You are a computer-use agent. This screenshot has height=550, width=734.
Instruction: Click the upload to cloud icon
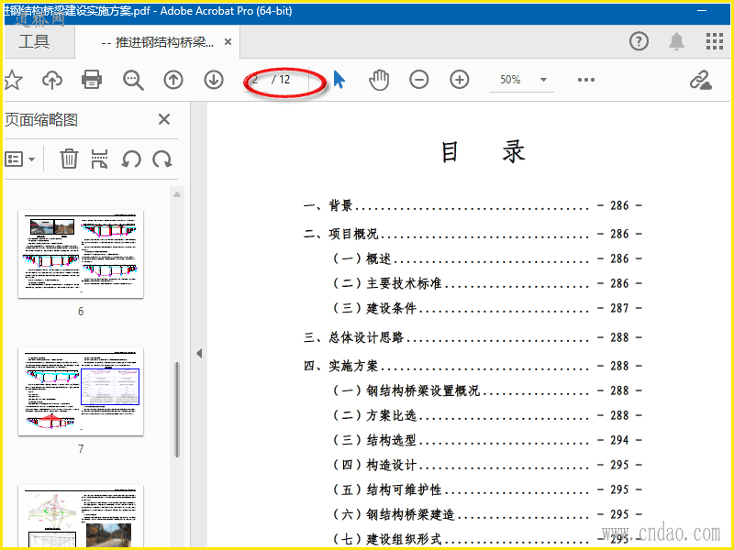pyautogui.click(x=52, y=80)
